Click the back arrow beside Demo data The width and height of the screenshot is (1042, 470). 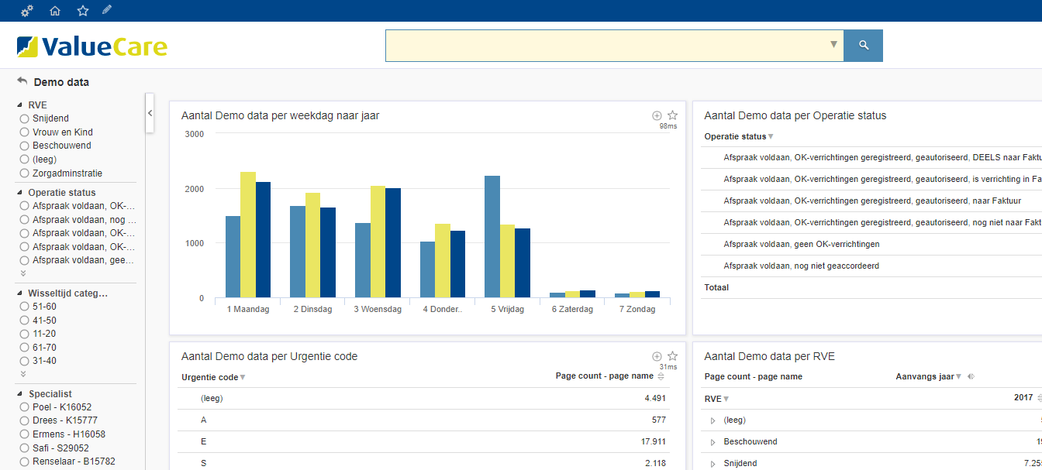pyautogui.click(x=22, y=82)
